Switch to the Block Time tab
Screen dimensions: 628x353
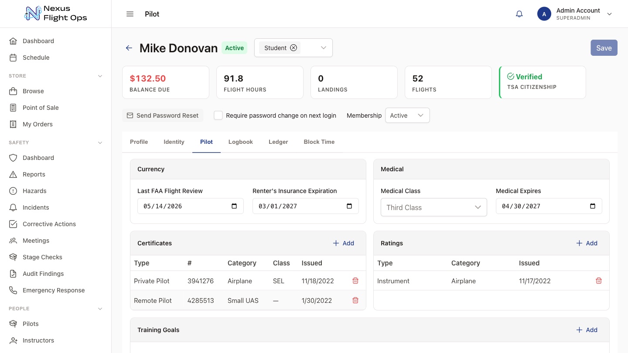click(319, 142)
